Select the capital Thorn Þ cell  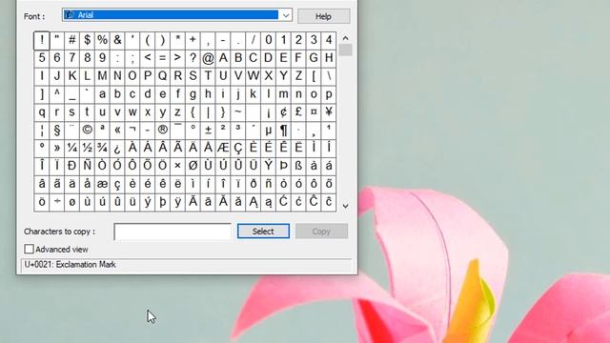point(283,166)
